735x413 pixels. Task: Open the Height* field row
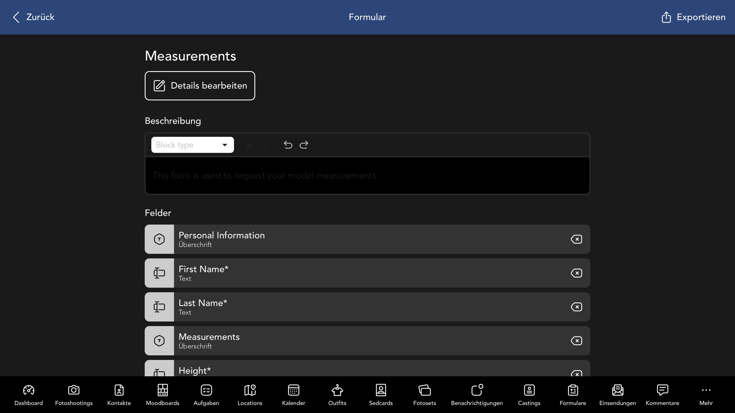pyautogui.click(x=367, y=368)
